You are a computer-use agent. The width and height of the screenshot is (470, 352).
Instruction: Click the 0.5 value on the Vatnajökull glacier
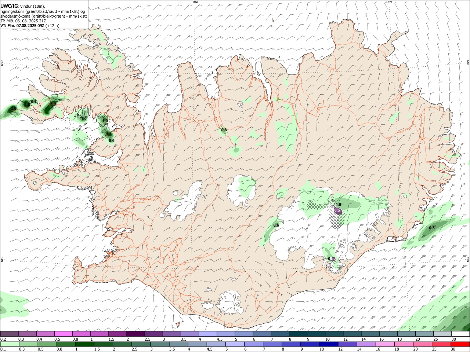(338, 205)
